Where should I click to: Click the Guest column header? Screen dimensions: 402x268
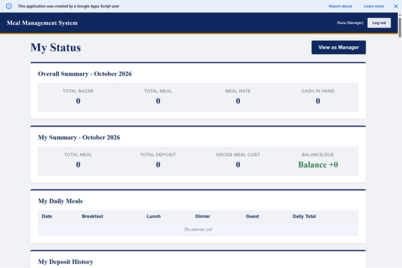pos(253,216)
